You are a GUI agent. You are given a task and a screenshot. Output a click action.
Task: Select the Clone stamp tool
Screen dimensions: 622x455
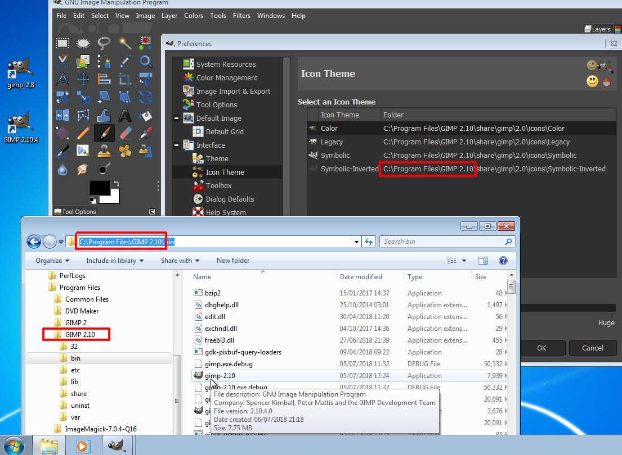pyautogui.click(x=104, y=151)
